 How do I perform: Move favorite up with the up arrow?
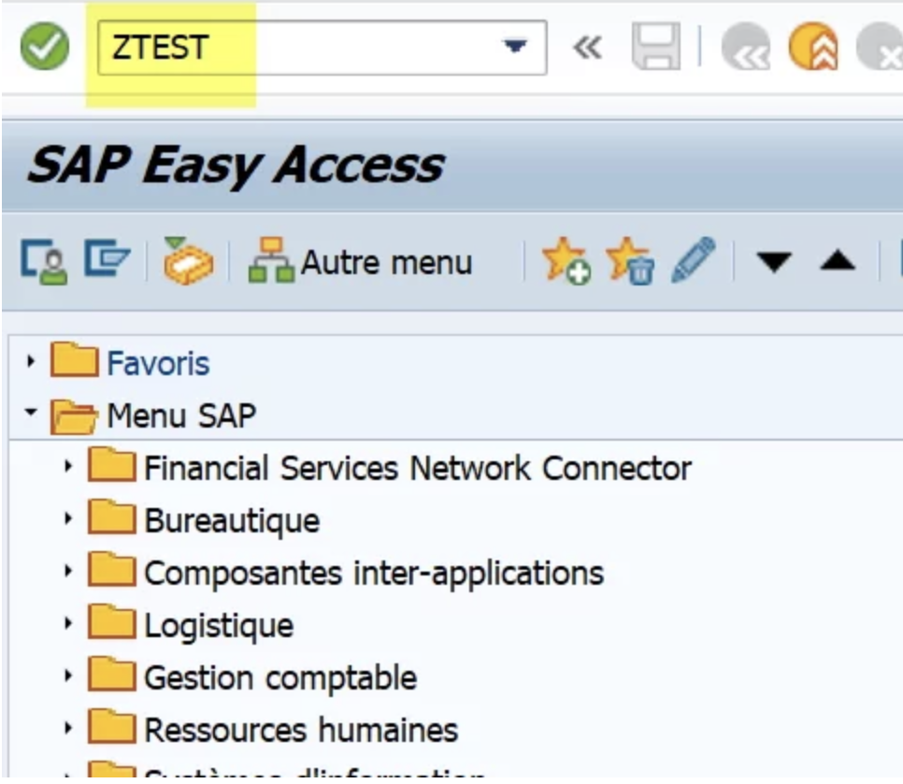pyautogui.click(x=838, y=264)
